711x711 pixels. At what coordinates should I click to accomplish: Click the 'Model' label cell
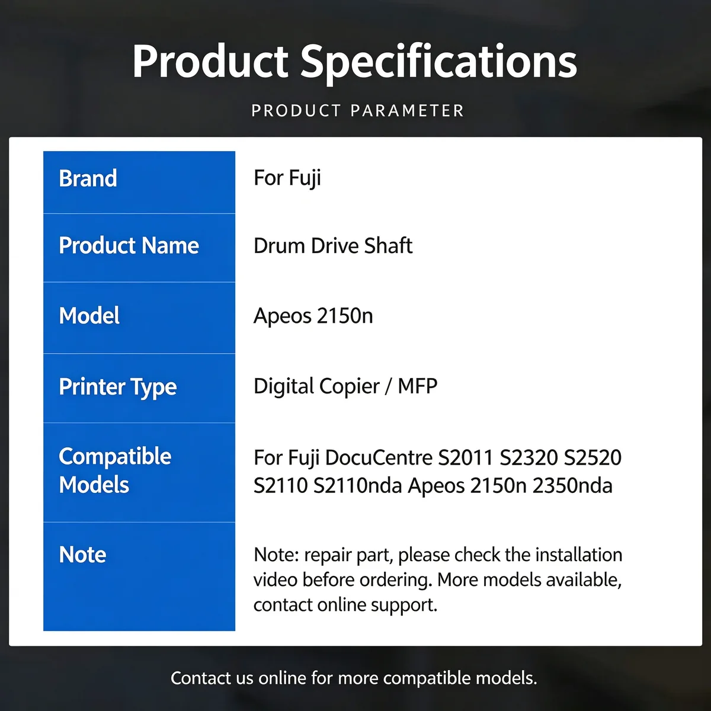point(139,318)
